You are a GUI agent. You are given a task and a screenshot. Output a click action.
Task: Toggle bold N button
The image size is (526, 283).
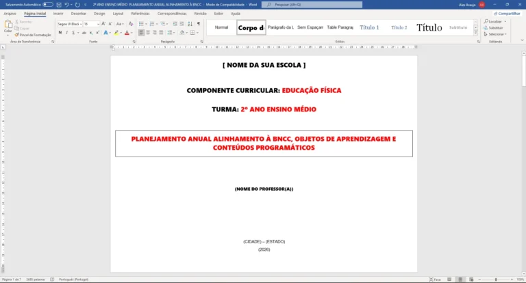pyautogui.click(x=60, y=33)
